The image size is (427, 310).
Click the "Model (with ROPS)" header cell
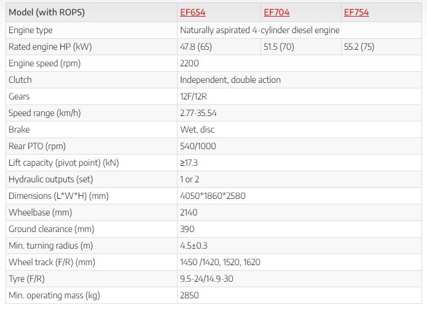[48, 12]
